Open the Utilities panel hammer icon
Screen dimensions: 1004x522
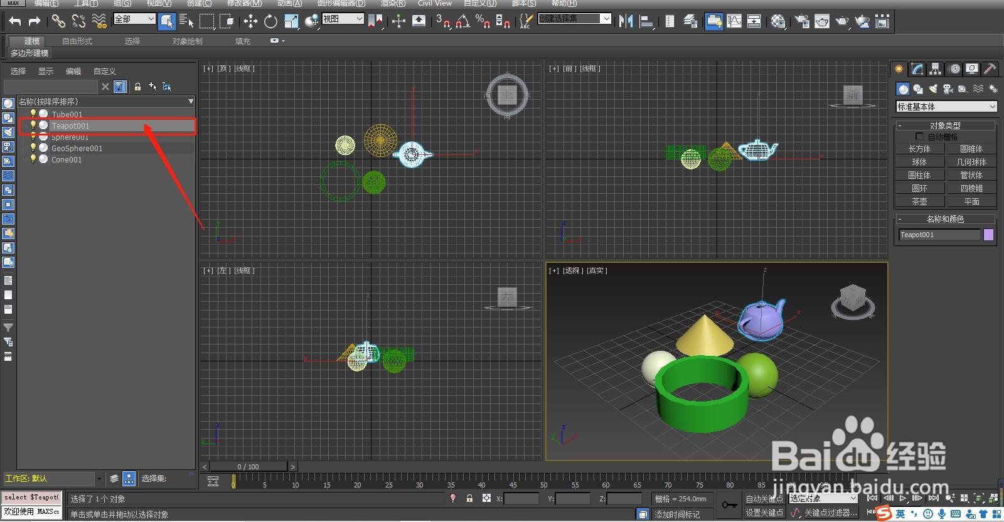coord(990,69)
